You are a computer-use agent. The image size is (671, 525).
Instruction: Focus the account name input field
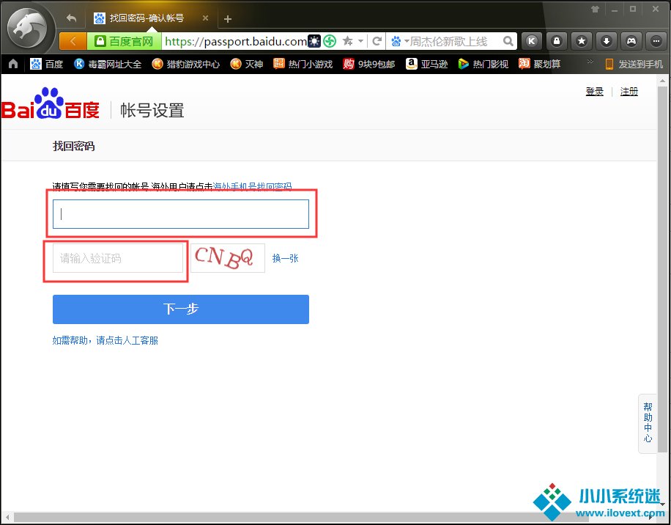click(180, 214)
